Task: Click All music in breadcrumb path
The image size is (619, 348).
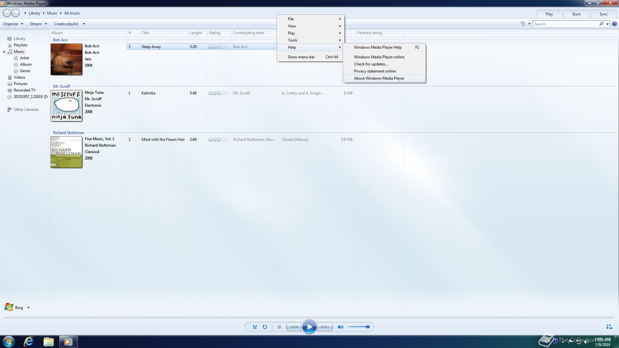Action: click(x=72, y=13)
